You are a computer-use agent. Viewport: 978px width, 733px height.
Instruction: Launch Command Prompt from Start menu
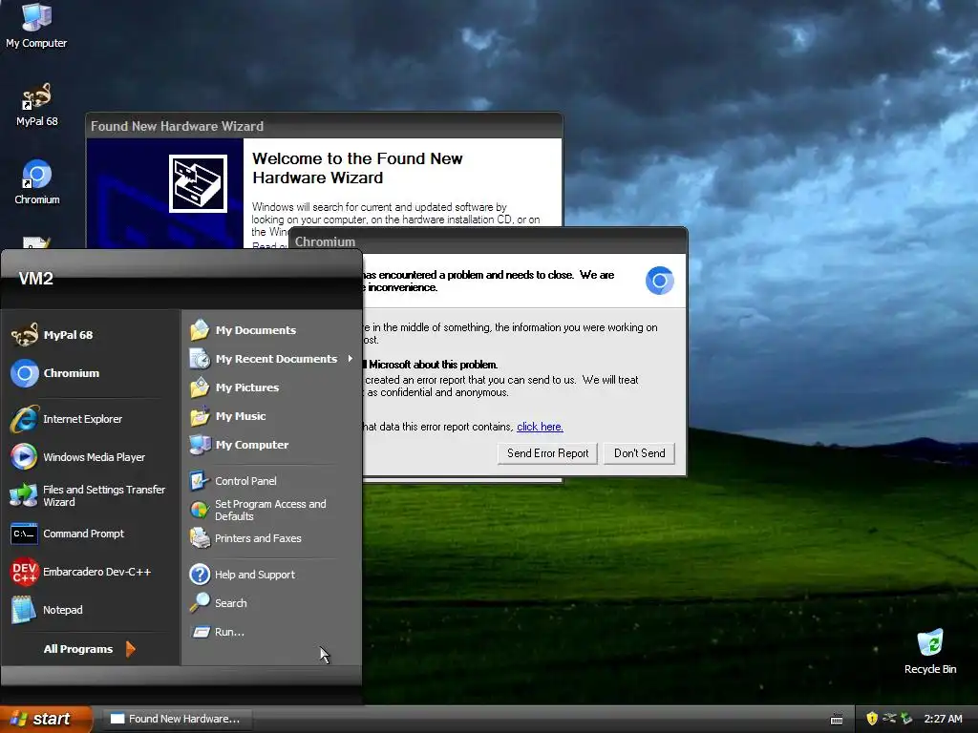[x=91, y=534]
